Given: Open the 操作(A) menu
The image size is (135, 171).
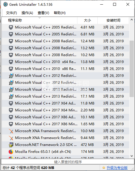Looking at the screenshot, I should [27, 13].
